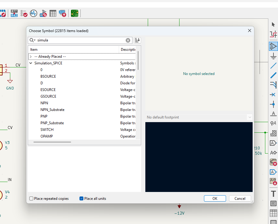The width and height of the screenshot is (278, 224).
Task: Select the import sheet pin tool
Action: 273,181
